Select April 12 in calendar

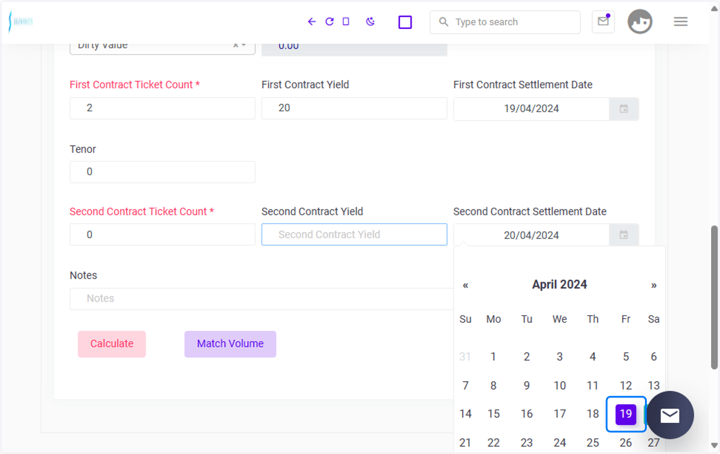click(626, 386)
